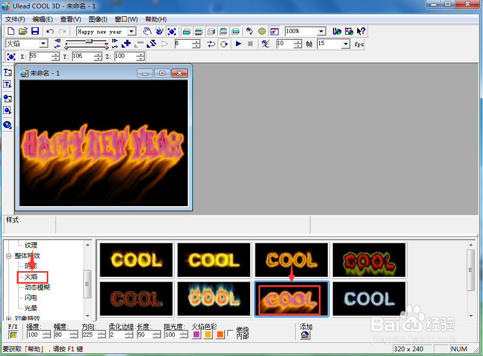This screenshot has height=356, width=483.
Task: Increase the current frame number with up stepper
Action: point(196,41)
